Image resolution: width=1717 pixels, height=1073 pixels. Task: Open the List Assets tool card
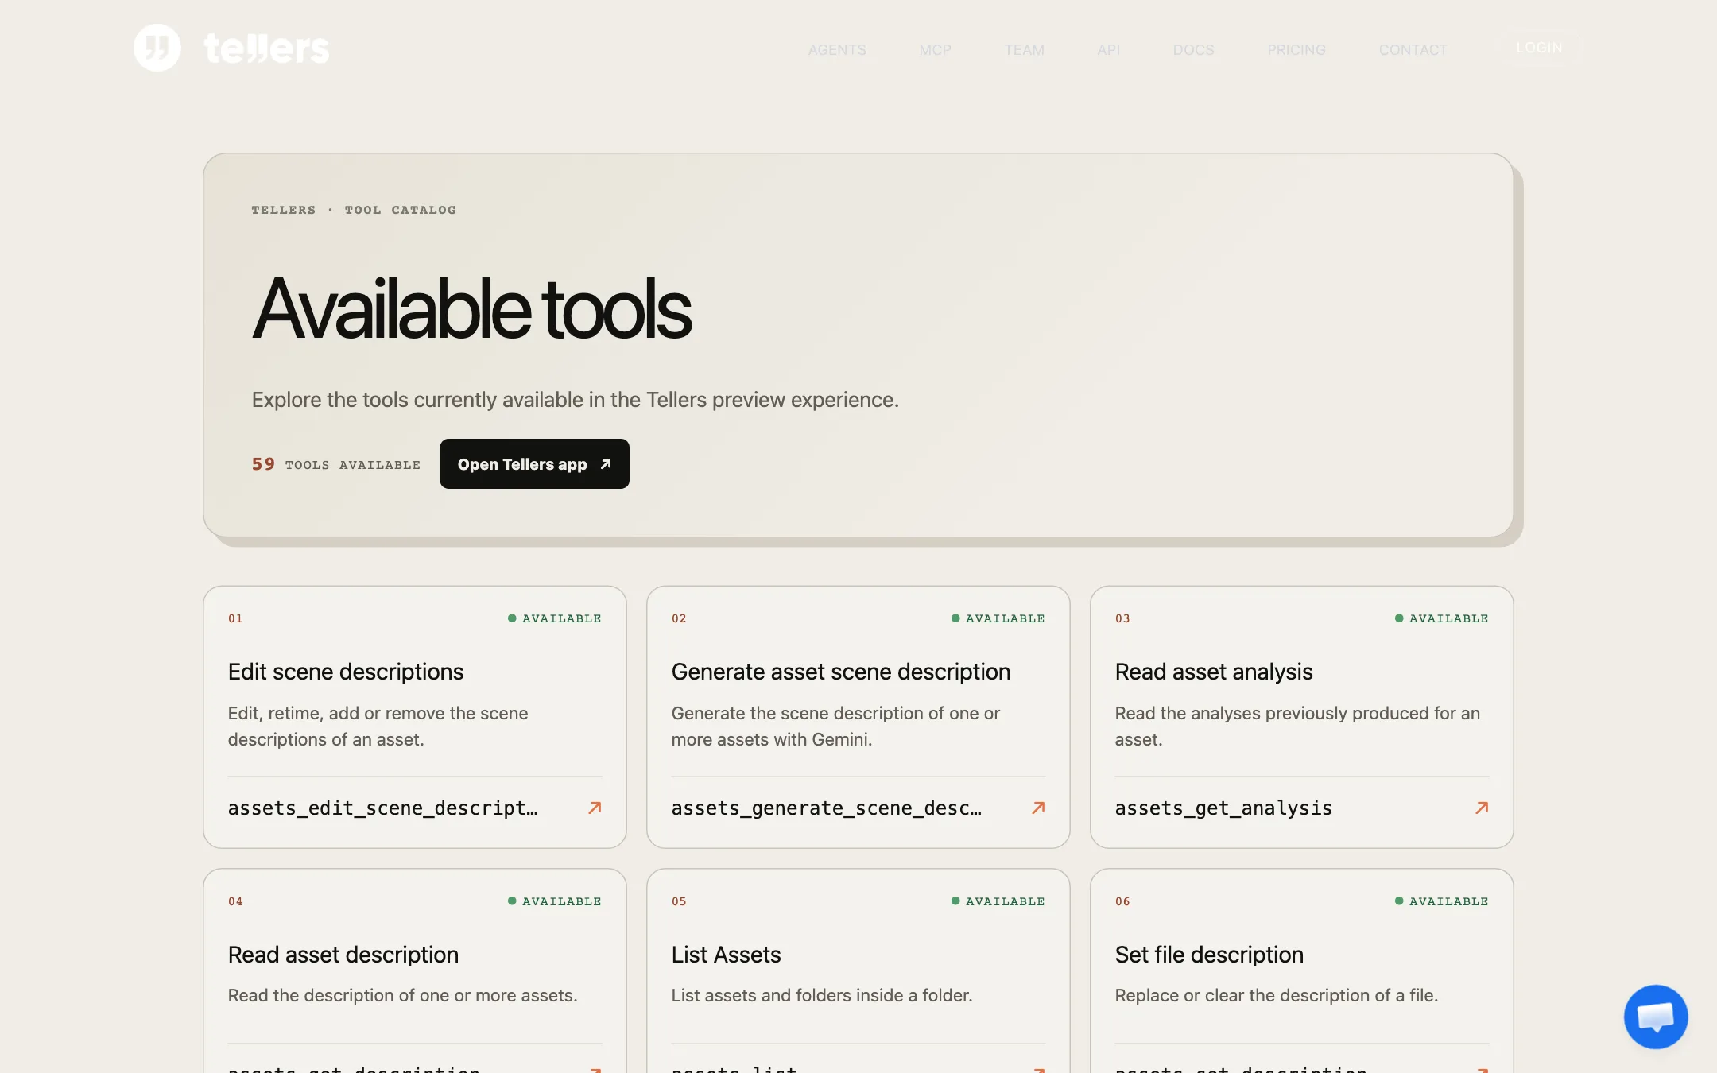(x=858, y=971)
